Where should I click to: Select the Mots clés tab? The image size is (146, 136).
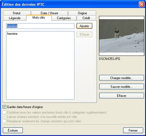point(39,18)
